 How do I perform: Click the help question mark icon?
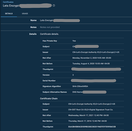pyautogui.click(x=54, y=6)
